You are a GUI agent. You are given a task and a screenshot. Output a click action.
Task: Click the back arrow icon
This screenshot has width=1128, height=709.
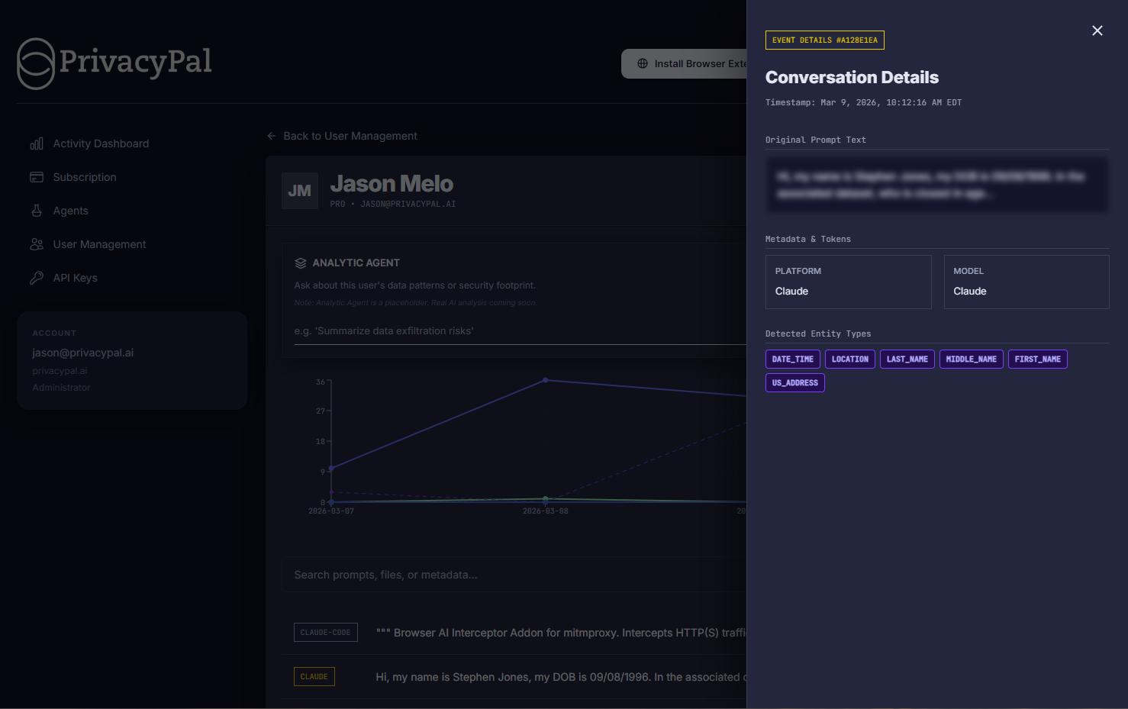272,136
